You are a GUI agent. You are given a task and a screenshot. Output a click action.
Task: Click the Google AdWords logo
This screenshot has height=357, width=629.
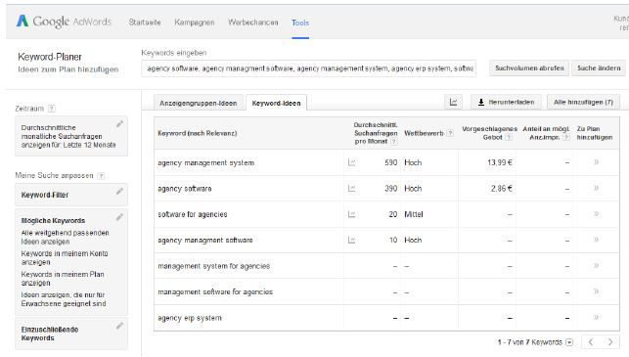[64, 22]
